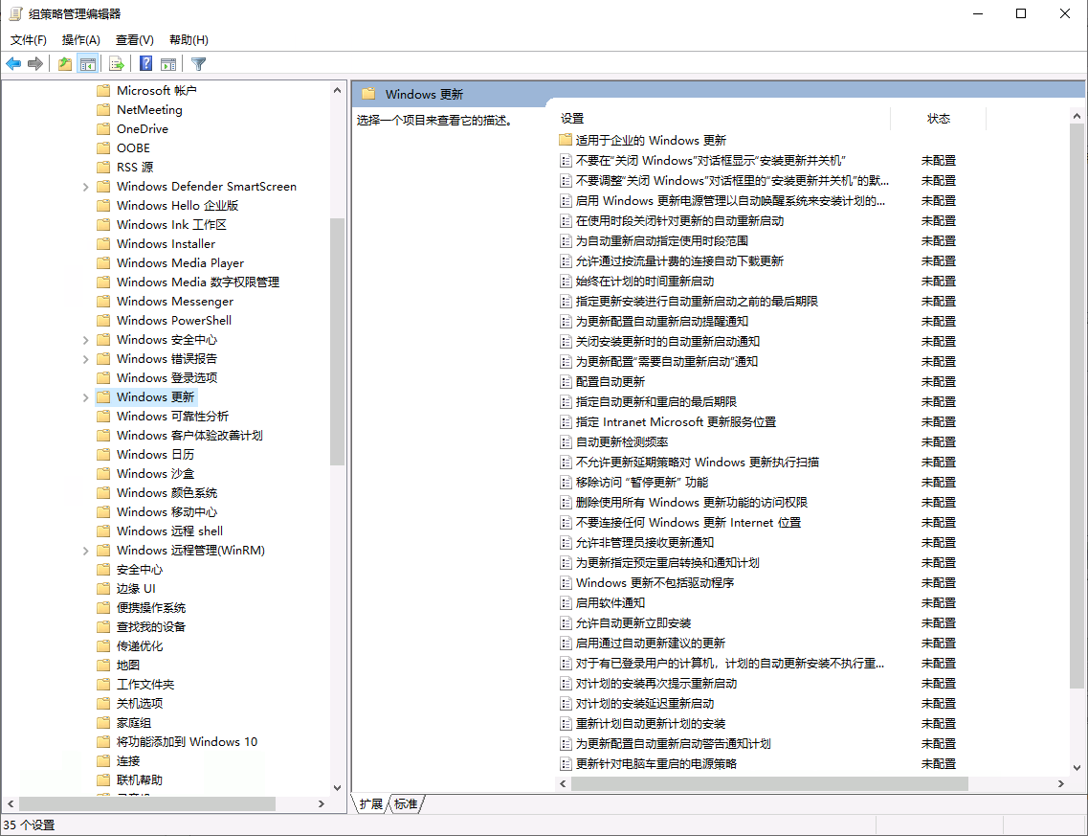This screenshot has height=836, width=1088.
Task: Click policy icon beside 始终在计划的时间重新启动
Action: (x=566, y=282)
